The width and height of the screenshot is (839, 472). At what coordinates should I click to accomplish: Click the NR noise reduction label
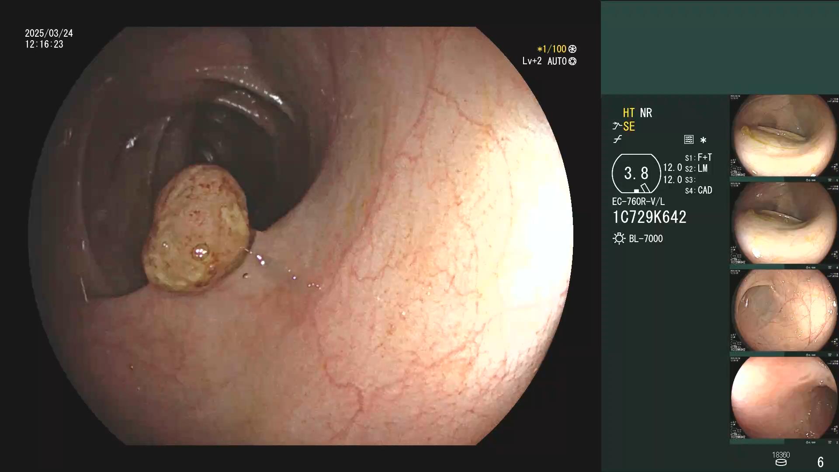pos(646,113)
